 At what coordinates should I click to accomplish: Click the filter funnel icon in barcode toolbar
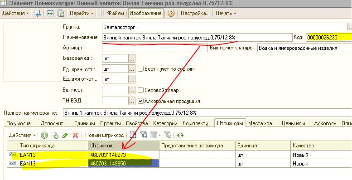144,135
